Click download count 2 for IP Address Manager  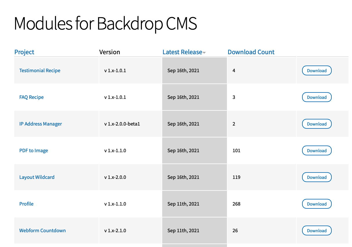tap(234, 124)
